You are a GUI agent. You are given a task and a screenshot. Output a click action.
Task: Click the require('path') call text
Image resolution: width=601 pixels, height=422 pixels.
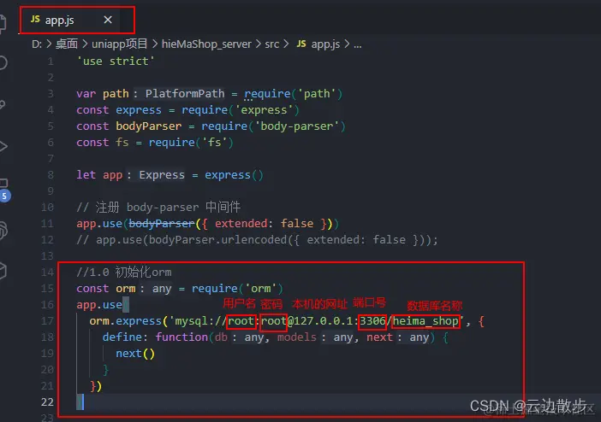[293, 94]
